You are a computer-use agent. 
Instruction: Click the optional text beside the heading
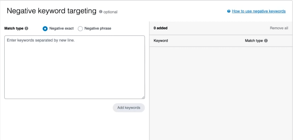click(x=111, y=12)
